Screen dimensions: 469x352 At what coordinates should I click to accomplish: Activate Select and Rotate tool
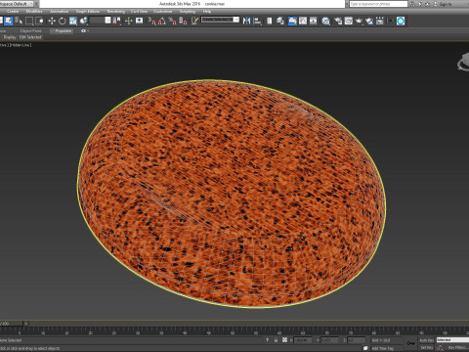[x=62, y=22]
